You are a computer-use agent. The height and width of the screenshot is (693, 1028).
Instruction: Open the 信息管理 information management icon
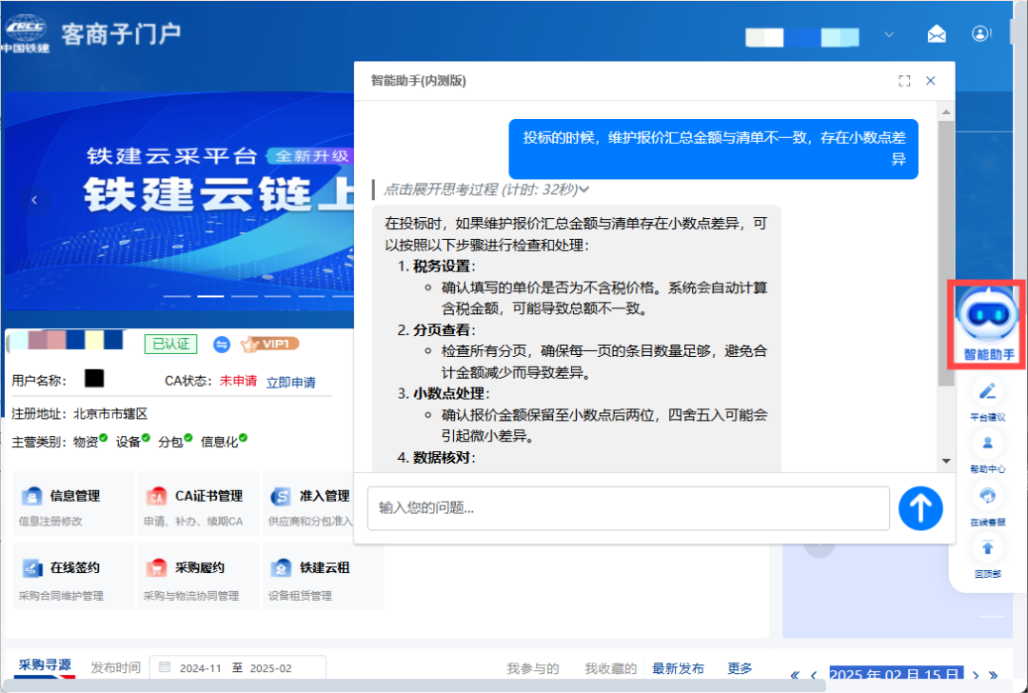pyautogui.click(x=32, y=495)
